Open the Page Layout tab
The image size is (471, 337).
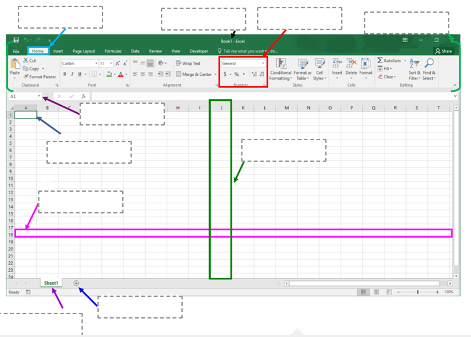tap(83, 51)
